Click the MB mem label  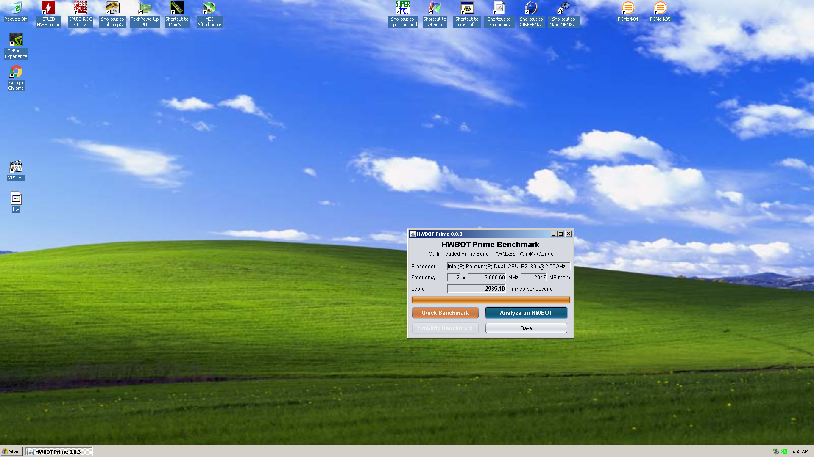[x=560, y=278]
